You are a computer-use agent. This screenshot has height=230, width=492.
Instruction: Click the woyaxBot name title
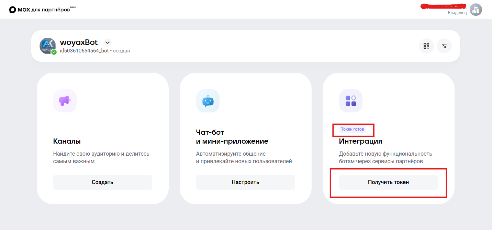(x=79, y=43)
